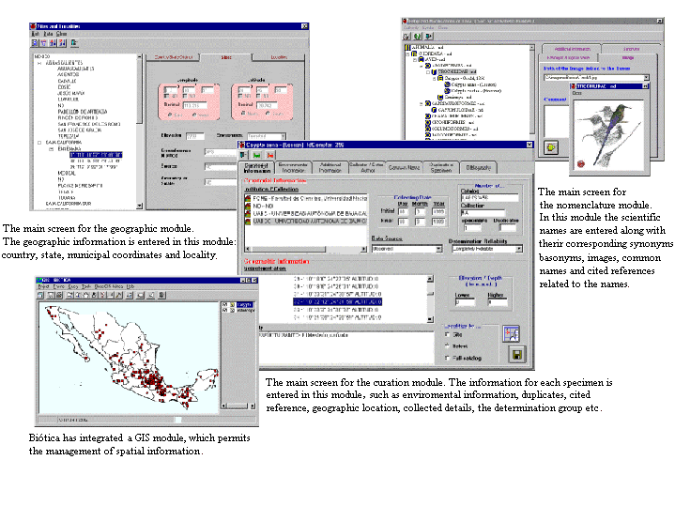Click the ND - ND institution icon
This screenshot has width=675, height=506.
pyautogui.click(x=248, y=206)
